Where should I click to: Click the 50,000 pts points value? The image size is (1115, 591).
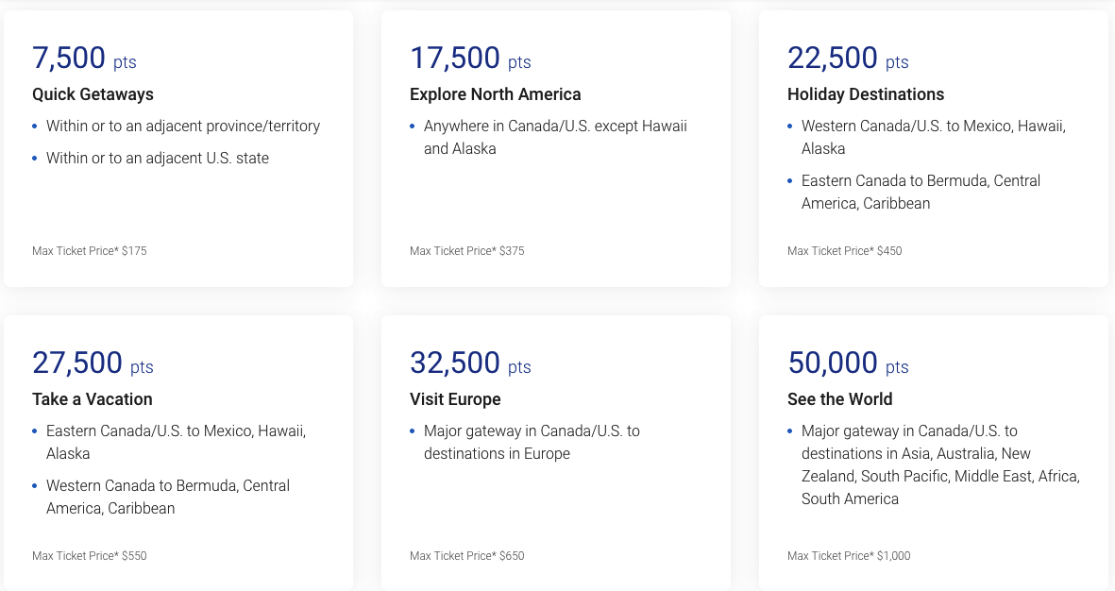pyautogui.click(x=848, y=363)
